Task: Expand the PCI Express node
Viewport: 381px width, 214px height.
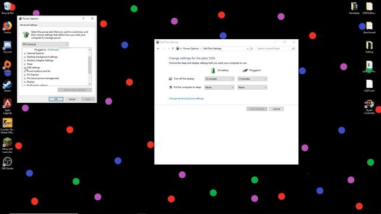Action: (24, 75)
